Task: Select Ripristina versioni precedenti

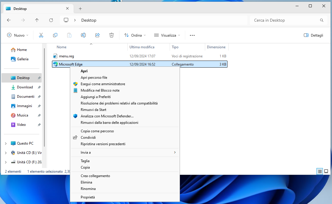Action: tap(125, 144)
